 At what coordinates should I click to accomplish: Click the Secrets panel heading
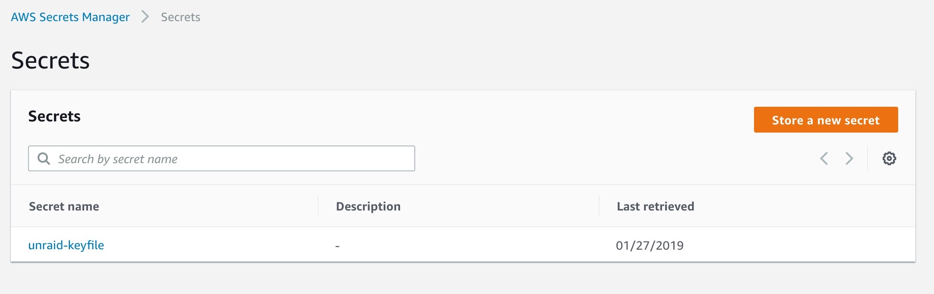54,116
